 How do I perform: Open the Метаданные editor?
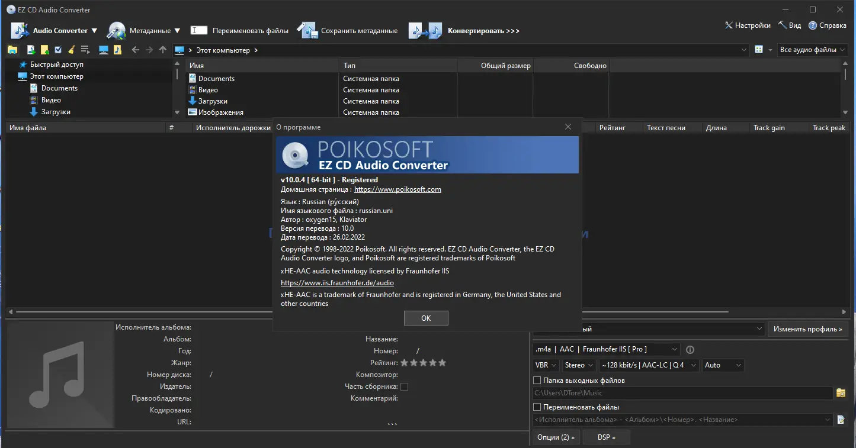144,30
